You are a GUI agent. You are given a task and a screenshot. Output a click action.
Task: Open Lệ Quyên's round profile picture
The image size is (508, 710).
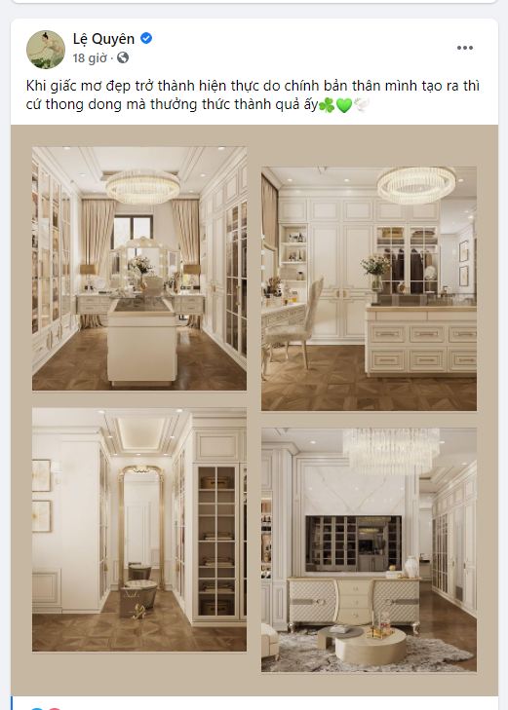click(46, 50)
